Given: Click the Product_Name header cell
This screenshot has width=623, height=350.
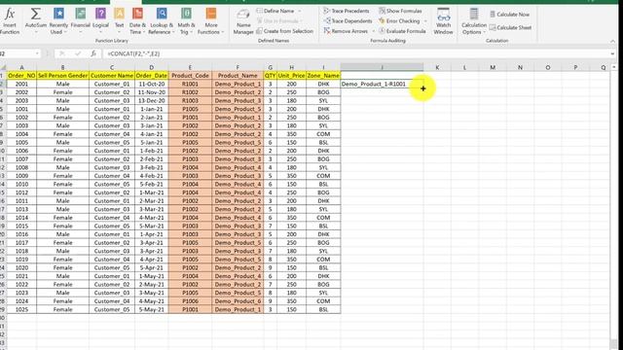Looking at the screenshot, I should 238,76.
